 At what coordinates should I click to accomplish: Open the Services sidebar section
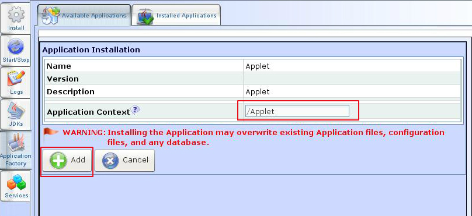tap(15, 186)
